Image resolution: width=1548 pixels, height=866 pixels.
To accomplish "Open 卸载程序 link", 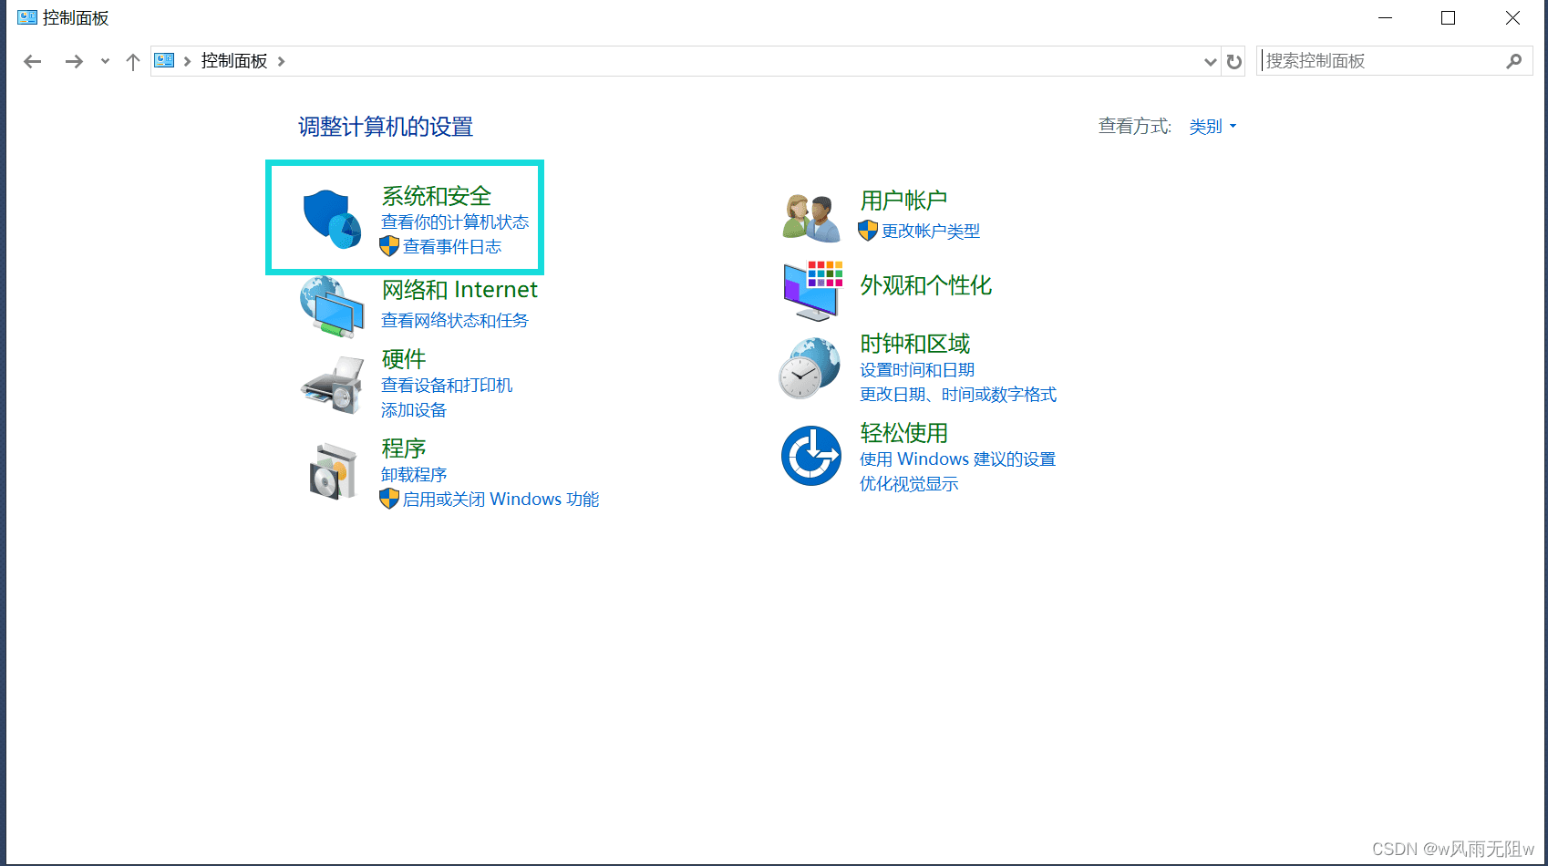I will [414, 475].
